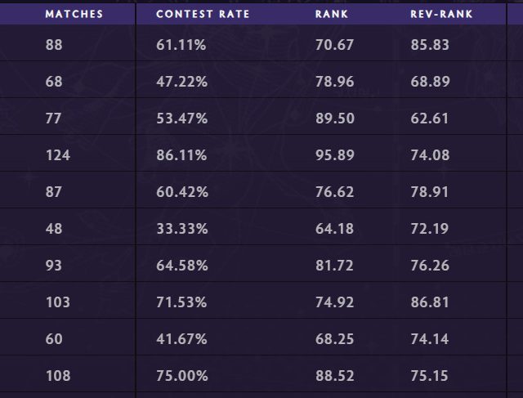Viewport: 523px width, 398px height.
Task: Click the matches cell showing 68
Action: pyautogui.click(x=54, y=82)
